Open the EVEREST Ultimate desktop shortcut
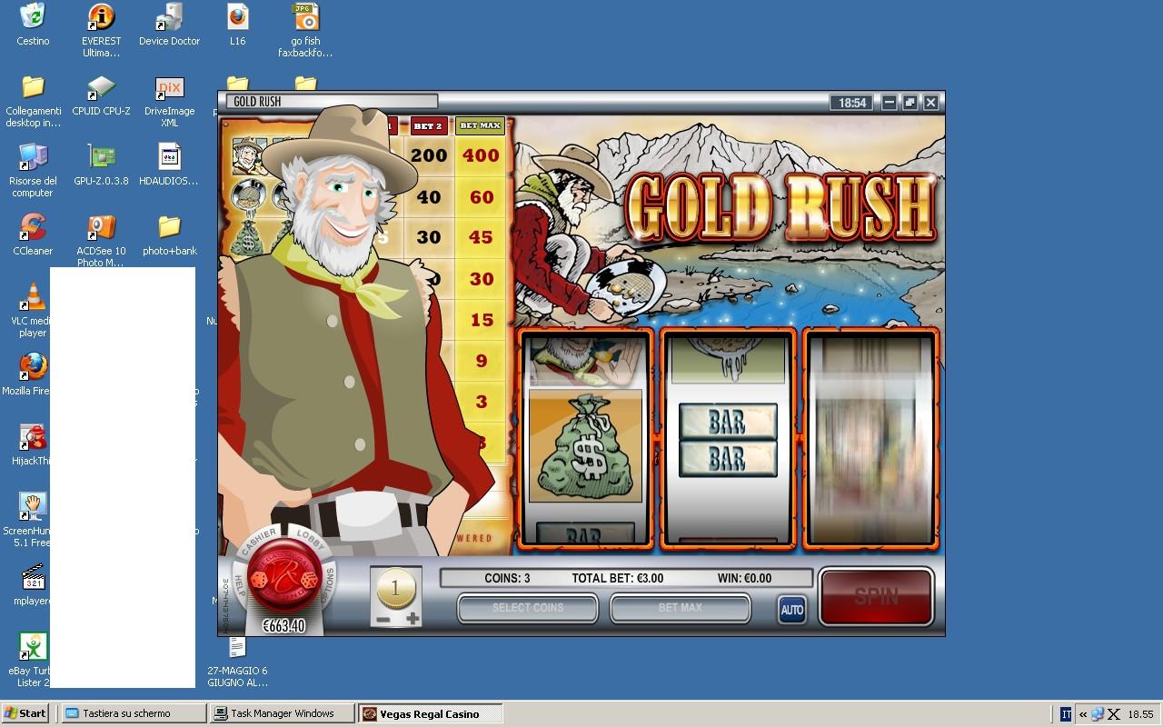This screenshot has width=1163, height=727. pos(101,30)
